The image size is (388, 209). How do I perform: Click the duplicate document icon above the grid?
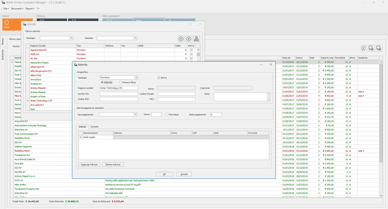click(364, 48)
